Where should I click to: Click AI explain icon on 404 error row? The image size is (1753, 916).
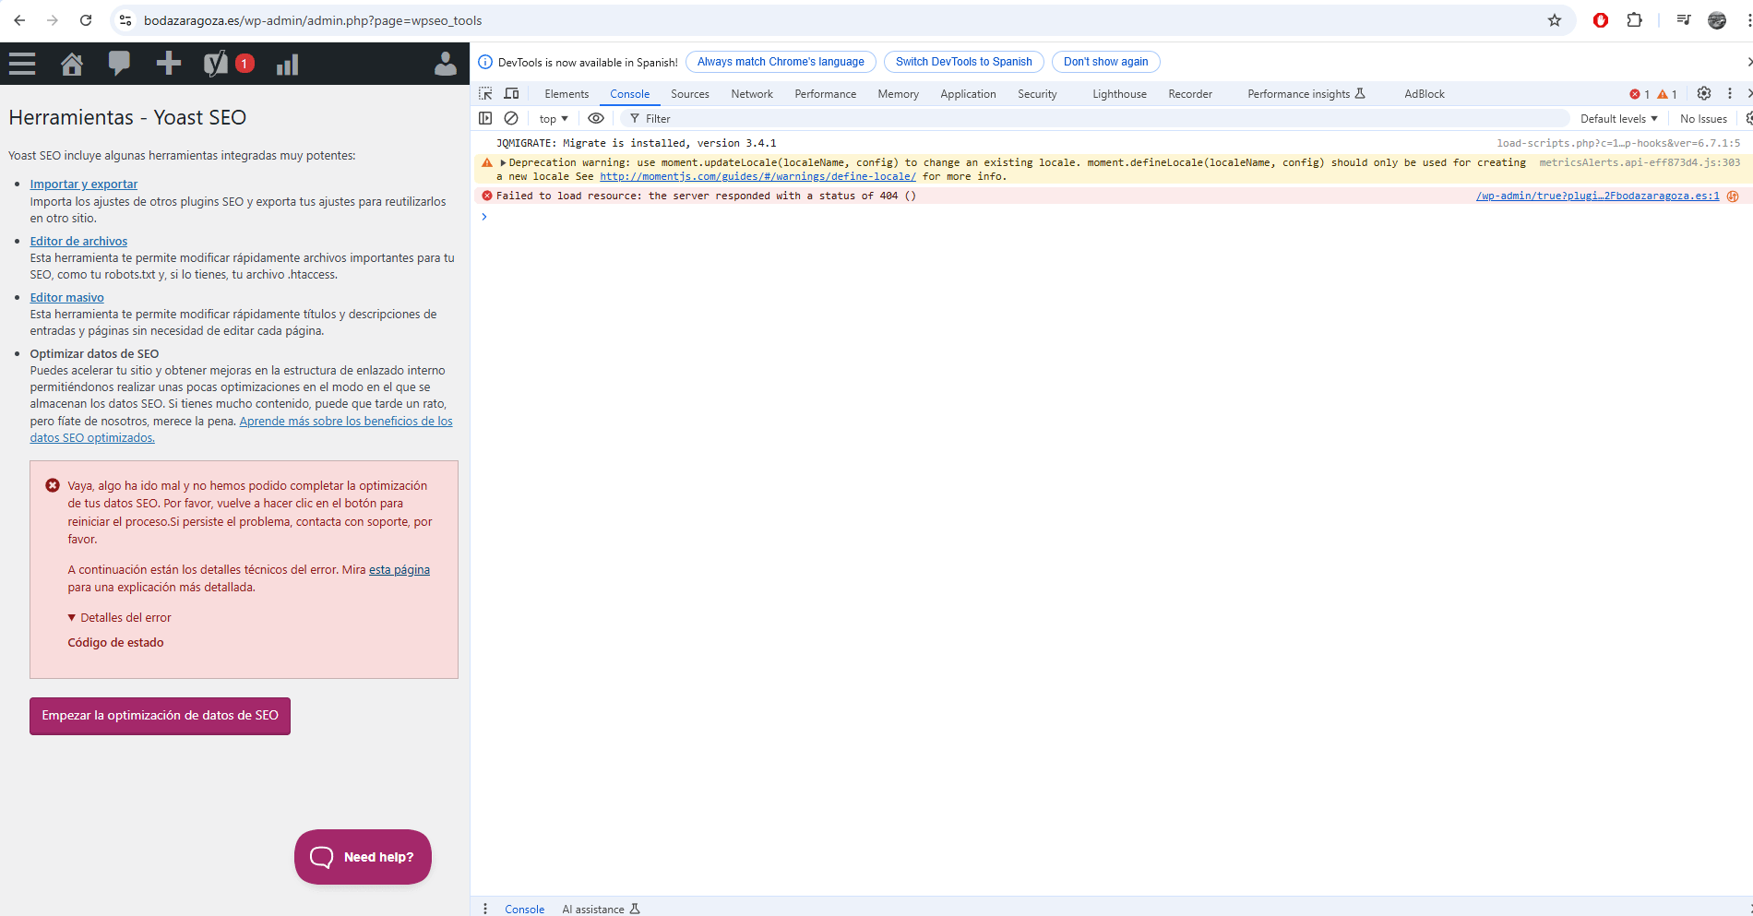coord(1733,196)
